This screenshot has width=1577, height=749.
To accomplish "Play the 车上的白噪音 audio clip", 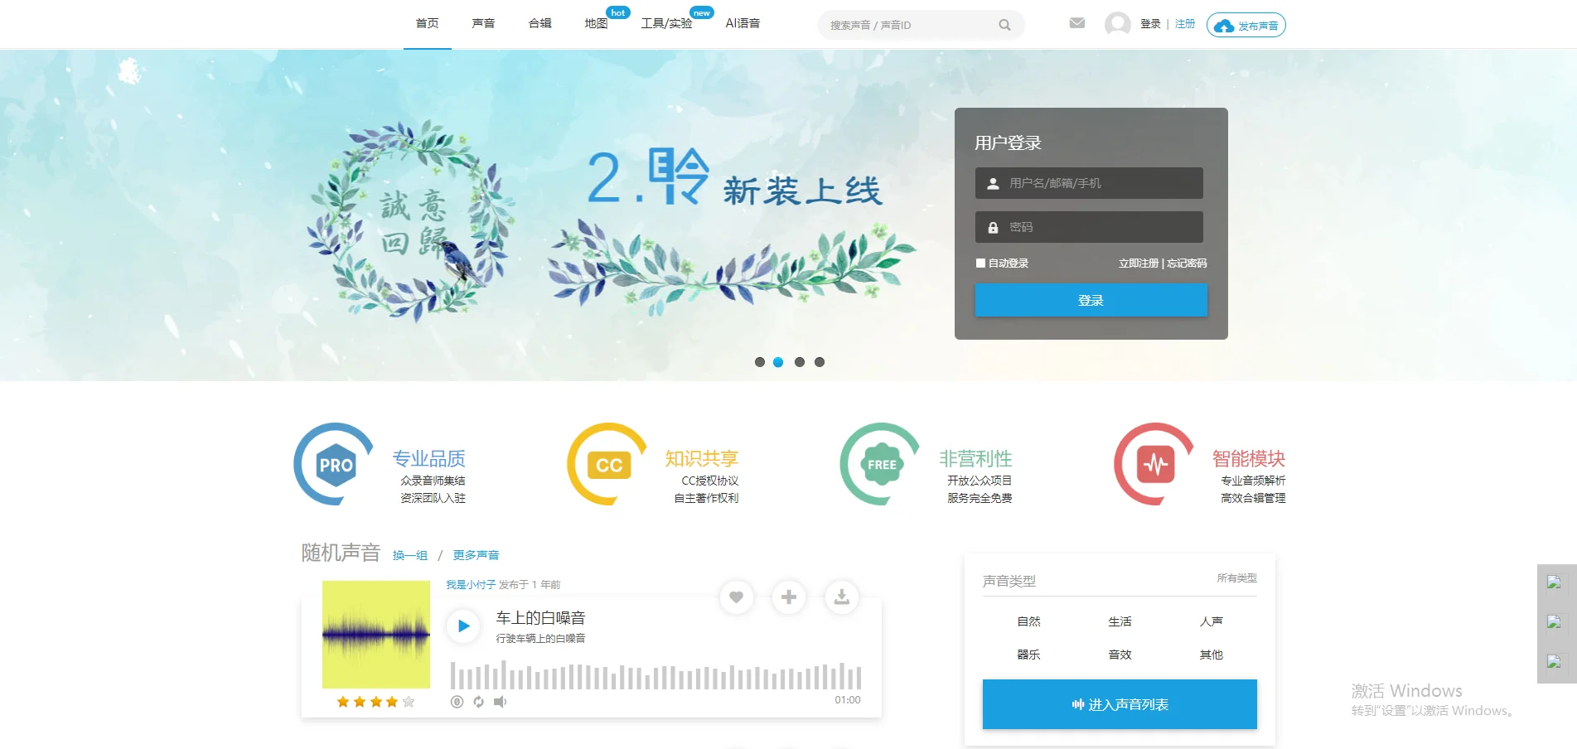I will coord(463,626).
